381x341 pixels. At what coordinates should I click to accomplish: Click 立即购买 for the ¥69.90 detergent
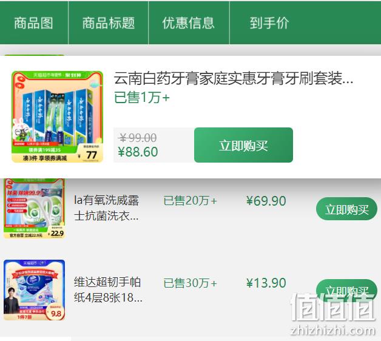(x=347, y=209)
